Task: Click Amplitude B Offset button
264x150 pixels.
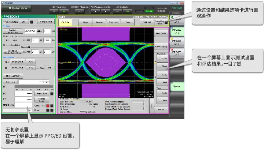Action: coord(162,82)
